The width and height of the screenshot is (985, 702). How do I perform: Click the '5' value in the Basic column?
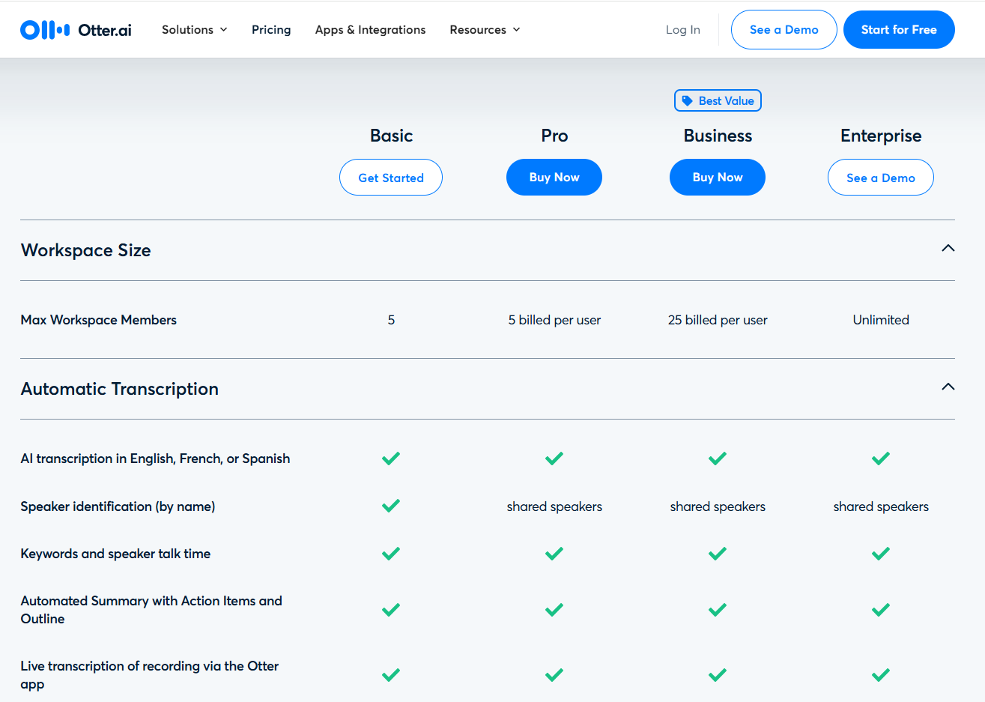[x=391, y=320]
